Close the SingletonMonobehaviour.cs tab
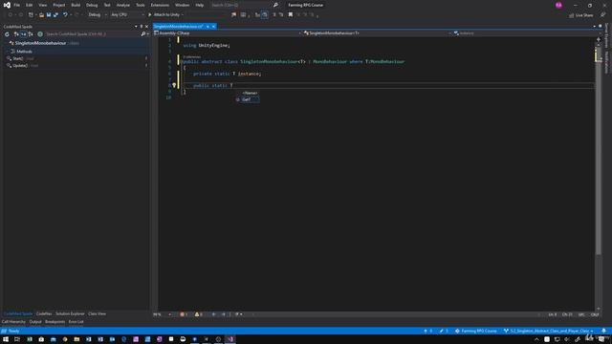The image size is (612, 344). coord(213,27)
